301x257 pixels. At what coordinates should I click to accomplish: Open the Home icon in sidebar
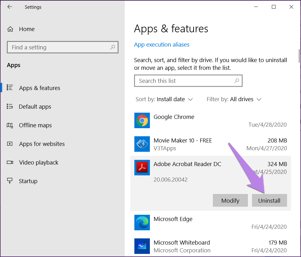click(x=10, y=29)
